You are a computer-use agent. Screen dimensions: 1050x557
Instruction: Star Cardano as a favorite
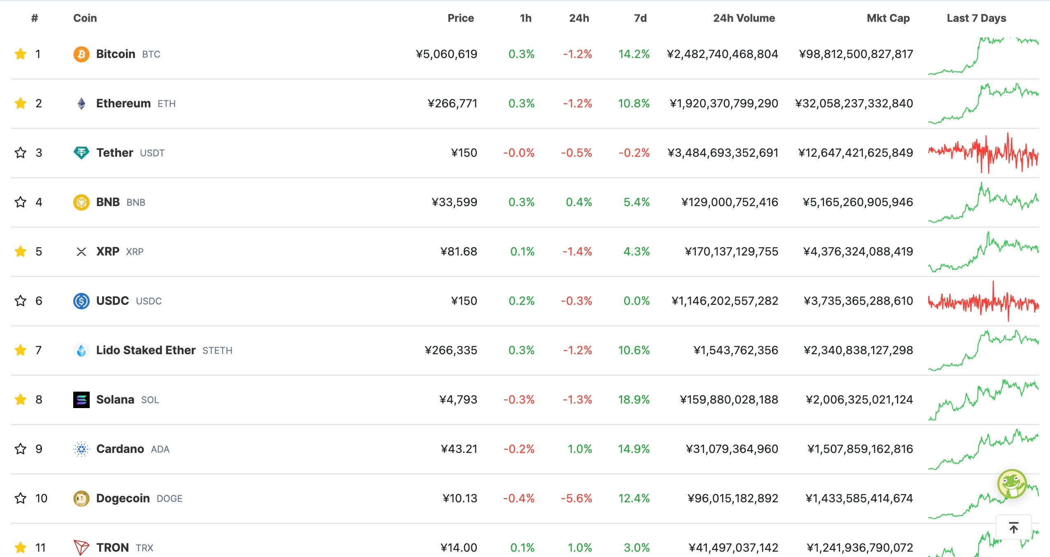coord(20,449)
